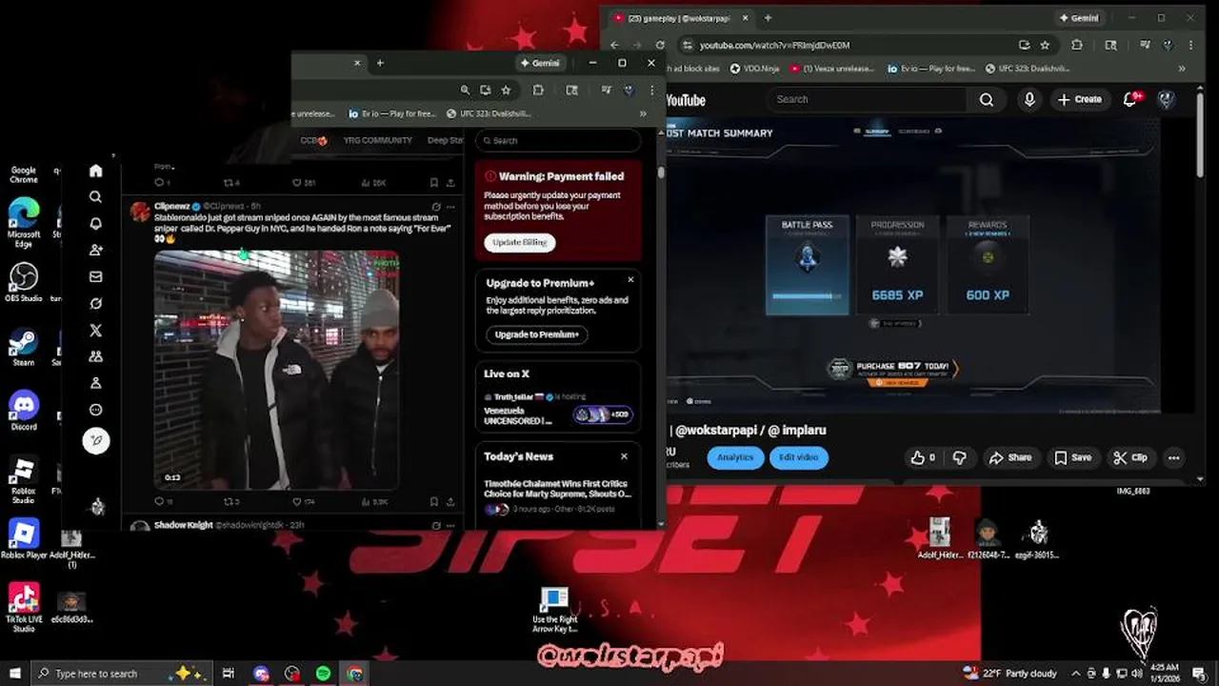Click the Upgrade to Premium+ button

(x=536, y=334)
